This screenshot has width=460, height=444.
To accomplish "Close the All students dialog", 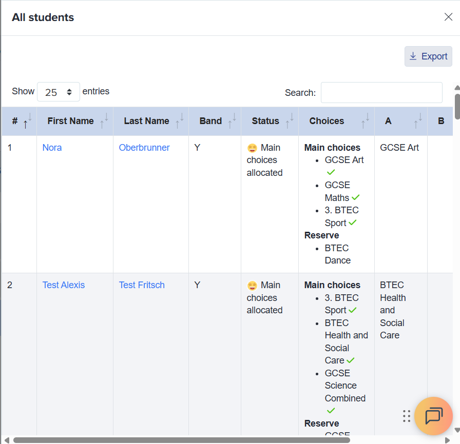I will [448, 17].
